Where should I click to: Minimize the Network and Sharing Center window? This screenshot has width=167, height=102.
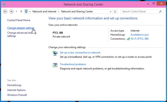click(x=148, y=4)
